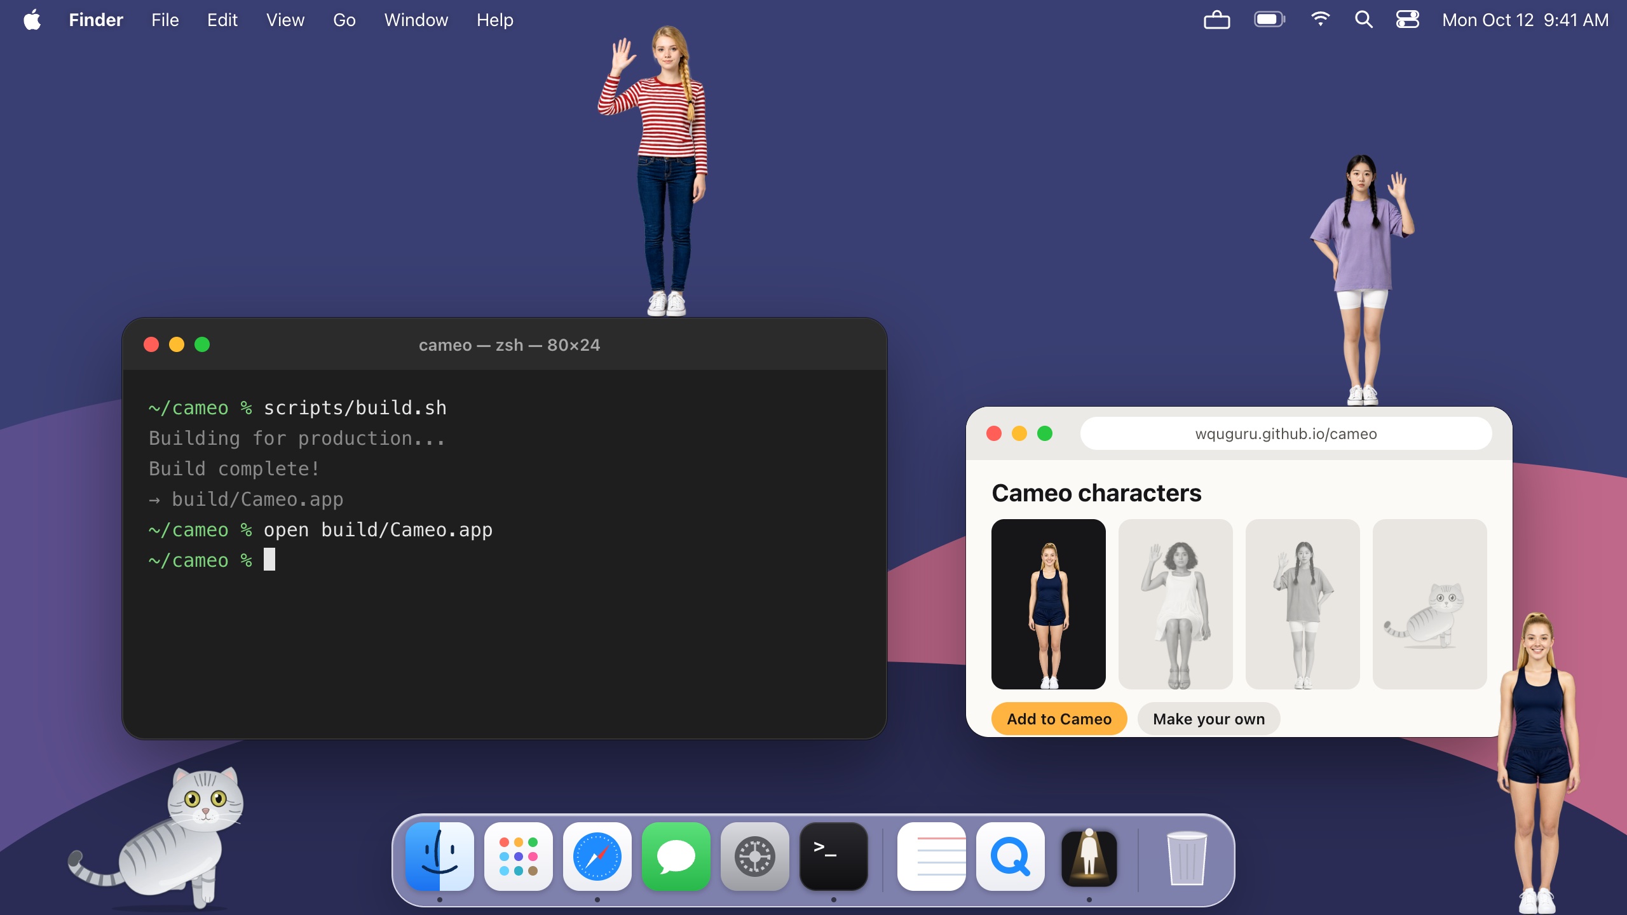This screenshot has height=915, width=1627.
Task: Open Finder from the dock
Action: pos(440,857)
